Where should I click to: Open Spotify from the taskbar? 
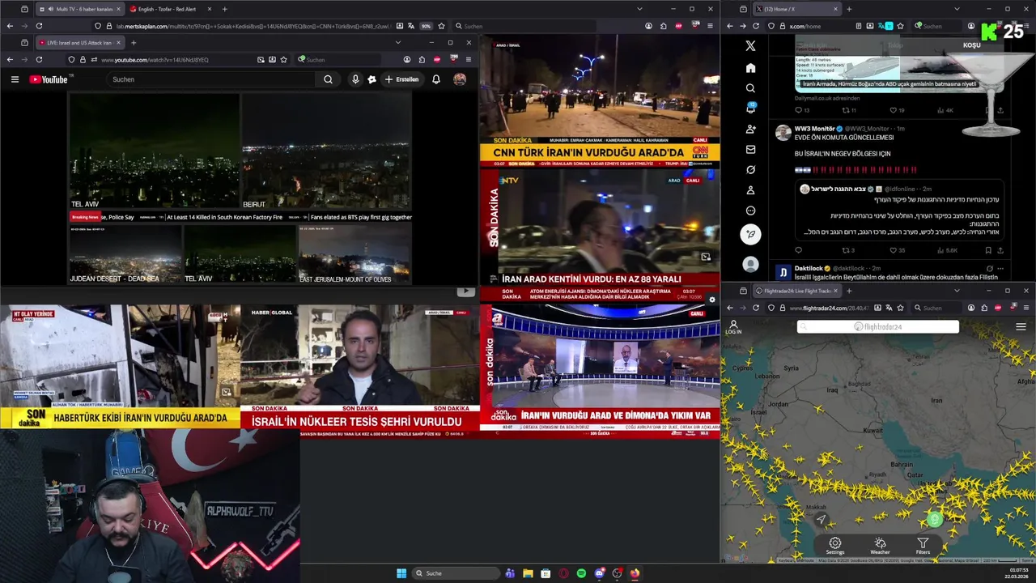581,573
